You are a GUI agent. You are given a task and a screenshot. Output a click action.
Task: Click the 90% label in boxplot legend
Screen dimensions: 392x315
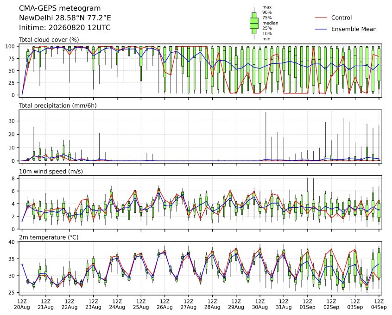tap(267, 12)
